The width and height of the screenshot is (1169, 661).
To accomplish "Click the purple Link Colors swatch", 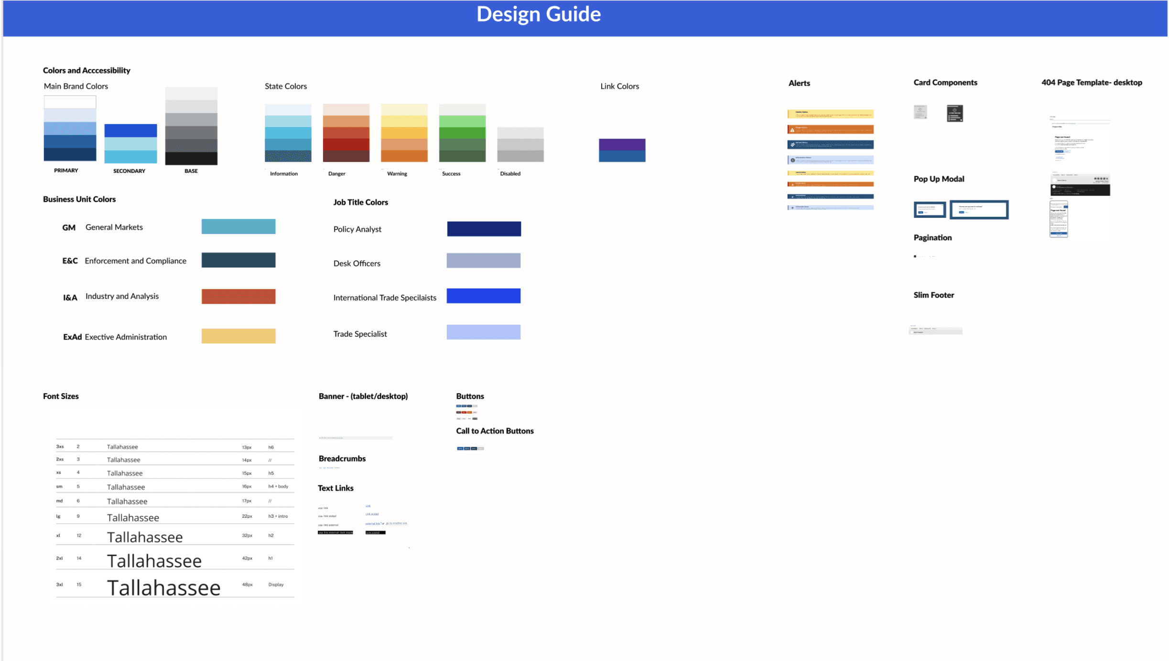I will [x=622, y=144].
